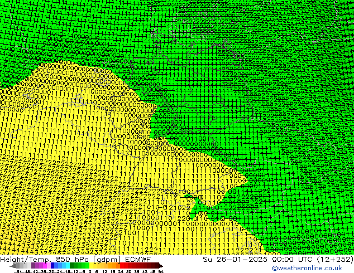This screenshot has width=354, height=273.
Task: Click the dark blue swatch in the temperature legend
Action: (x=52, y=266)
